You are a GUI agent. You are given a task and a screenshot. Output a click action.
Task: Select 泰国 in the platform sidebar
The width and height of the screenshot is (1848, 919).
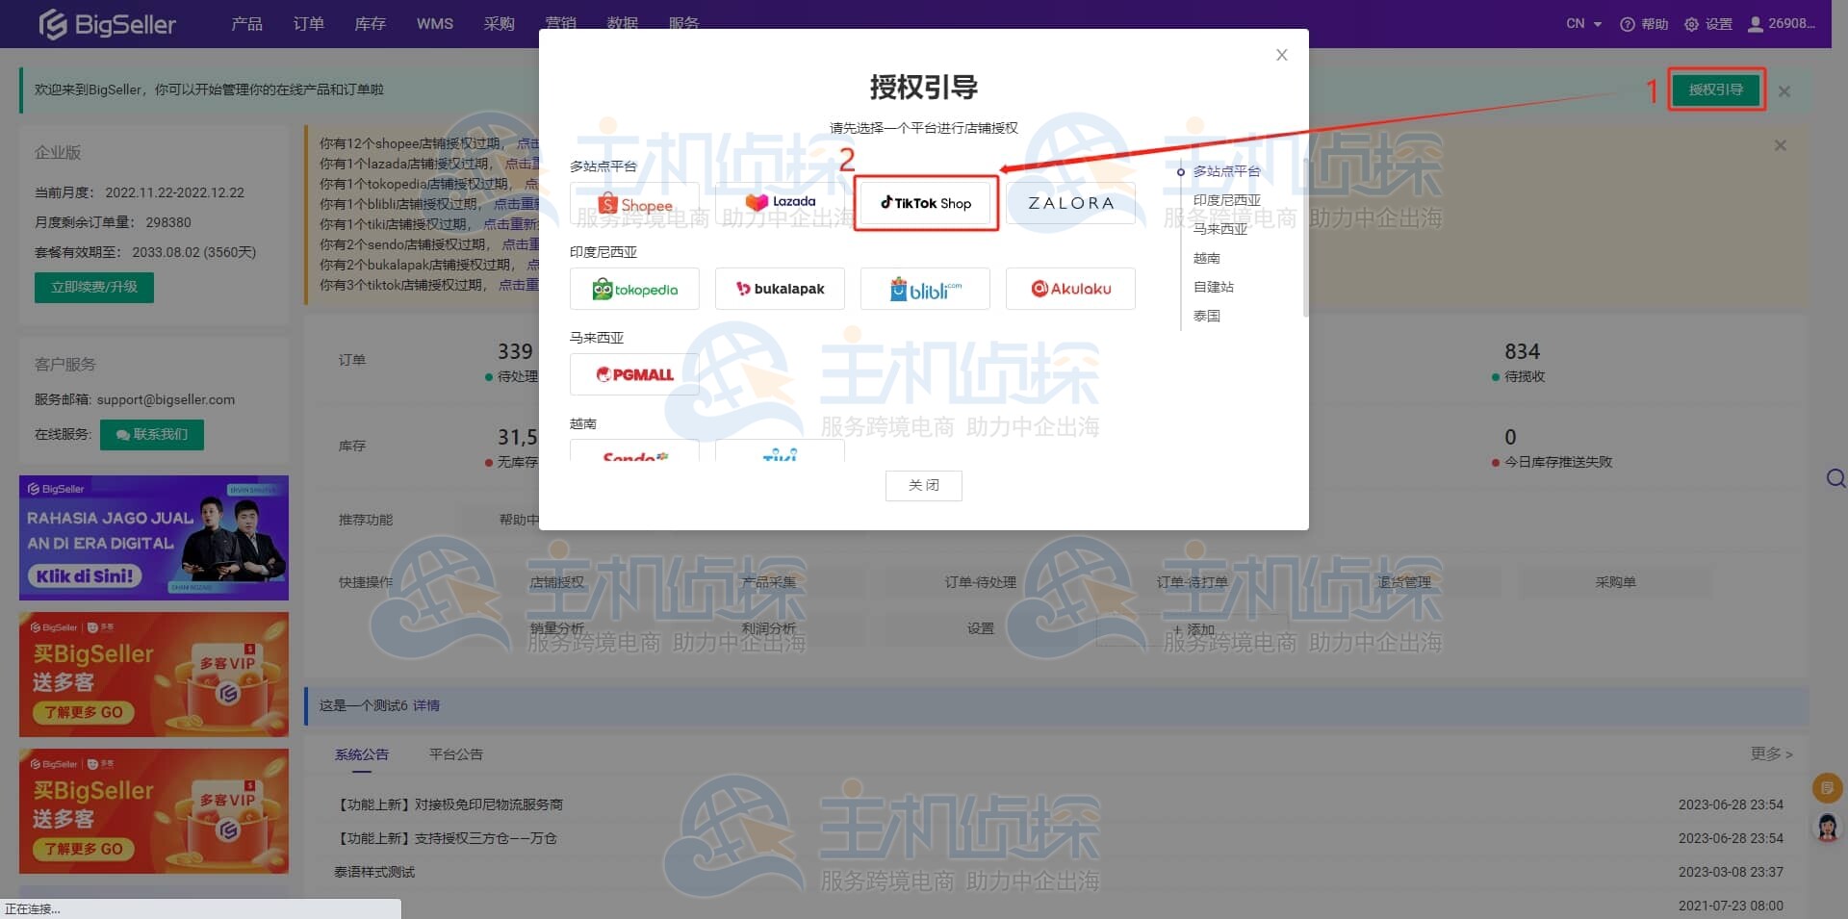1208,316
